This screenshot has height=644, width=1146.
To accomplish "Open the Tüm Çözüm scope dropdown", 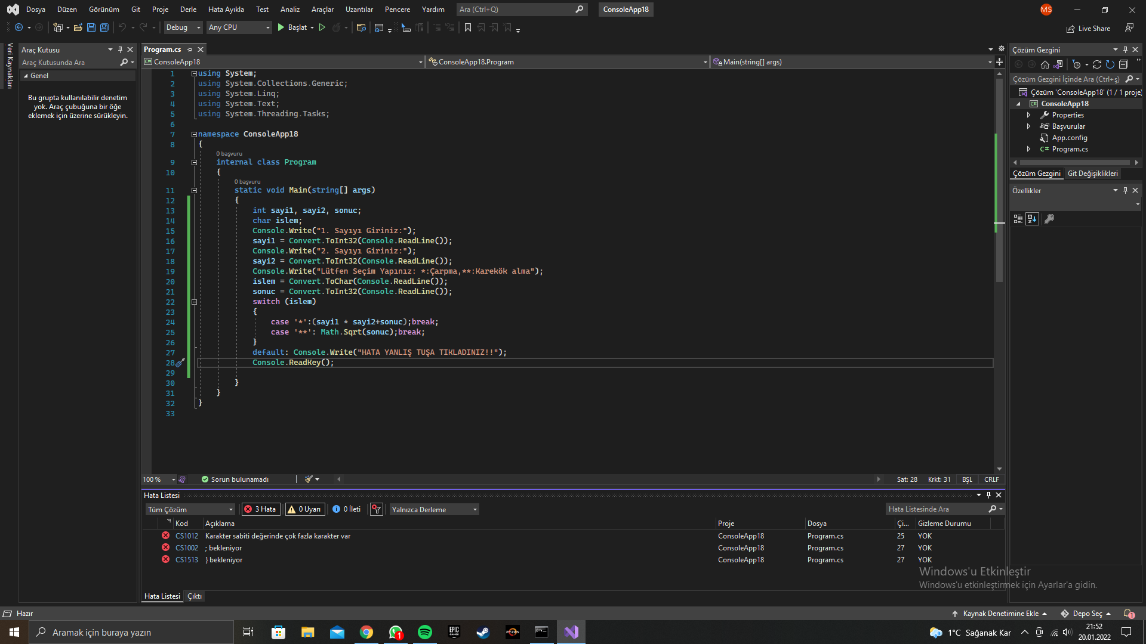I will [x=190, y=509].
